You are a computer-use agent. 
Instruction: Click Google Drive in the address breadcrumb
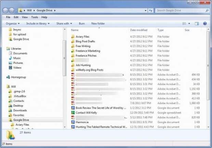pos(44,11)
